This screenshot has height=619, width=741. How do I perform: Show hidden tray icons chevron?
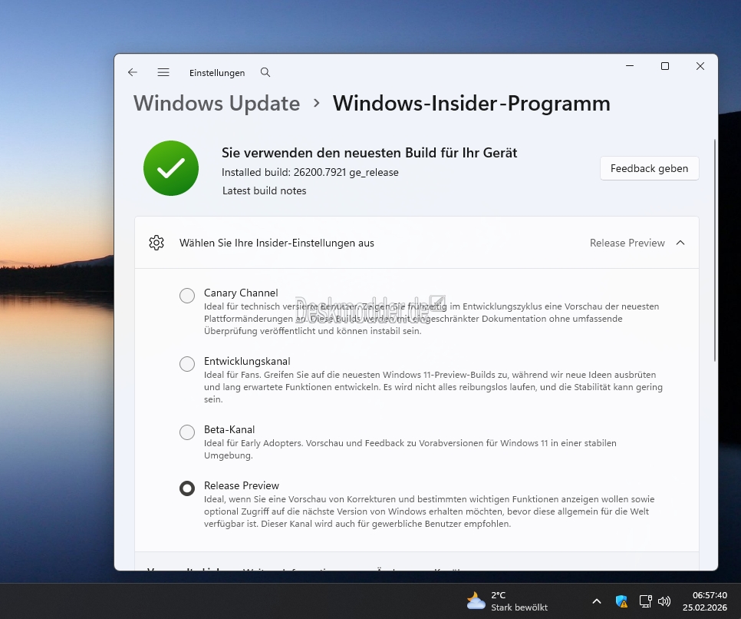pyautogui.click(x=597, y=601)
